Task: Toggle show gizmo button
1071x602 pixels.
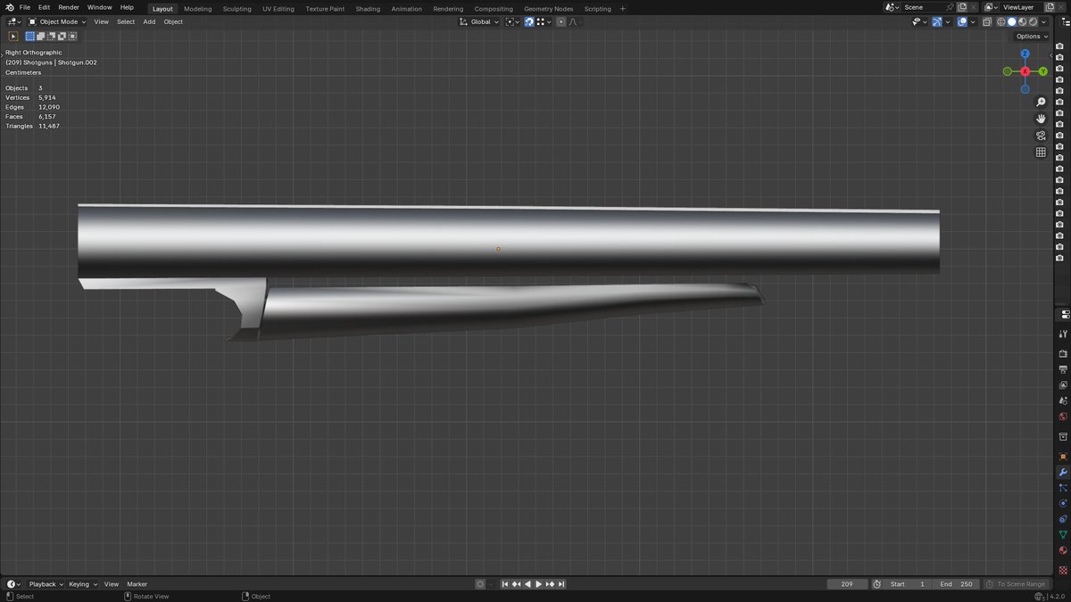Action: point(937,21)
